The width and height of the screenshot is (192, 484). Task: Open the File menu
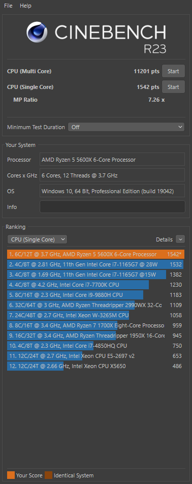(x=8, y=6)
